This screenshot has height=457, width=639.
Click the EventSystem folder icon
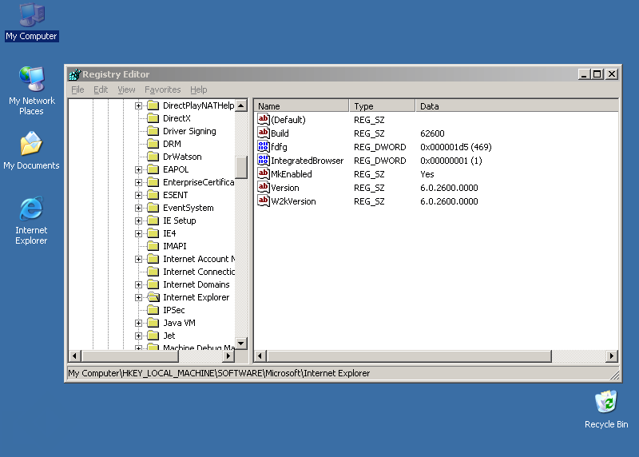153,208
